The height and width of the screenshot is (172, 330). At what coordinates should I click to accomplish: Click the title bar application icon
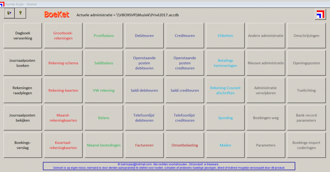(x=2, y=4)
